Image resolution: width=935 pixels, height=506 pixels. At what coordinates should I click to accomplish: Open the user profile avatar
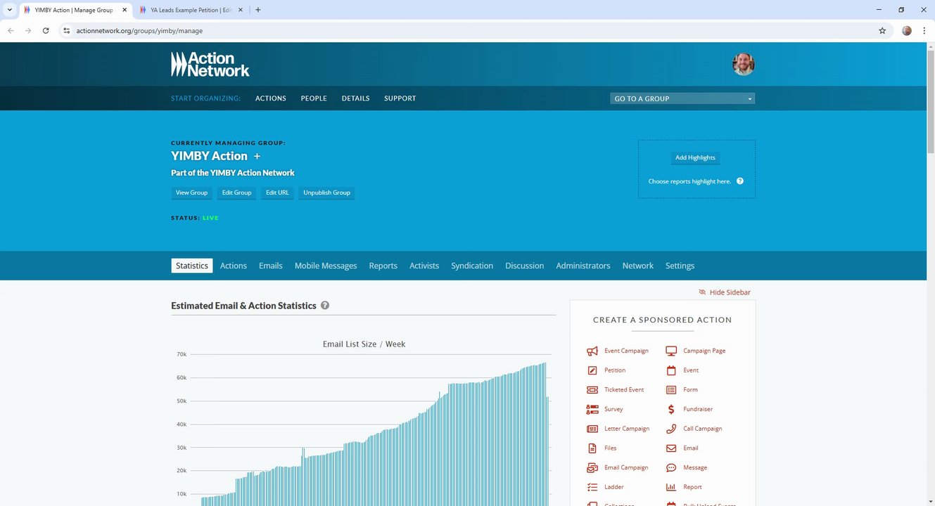pos(744,64)
